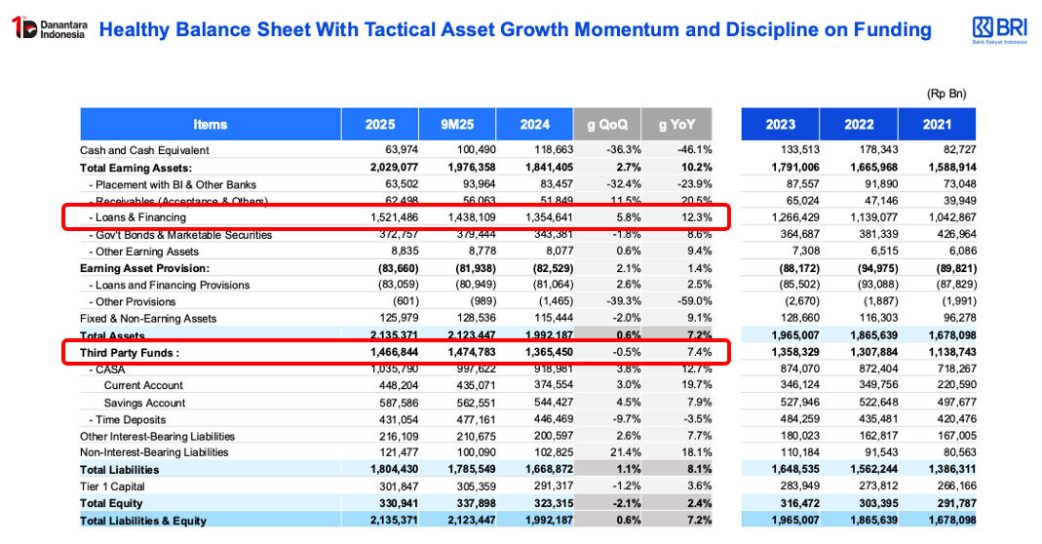Select the slide title about Healthy Balance Sheet
Viewport: 1042px width, 544px height.
[515, 29]
